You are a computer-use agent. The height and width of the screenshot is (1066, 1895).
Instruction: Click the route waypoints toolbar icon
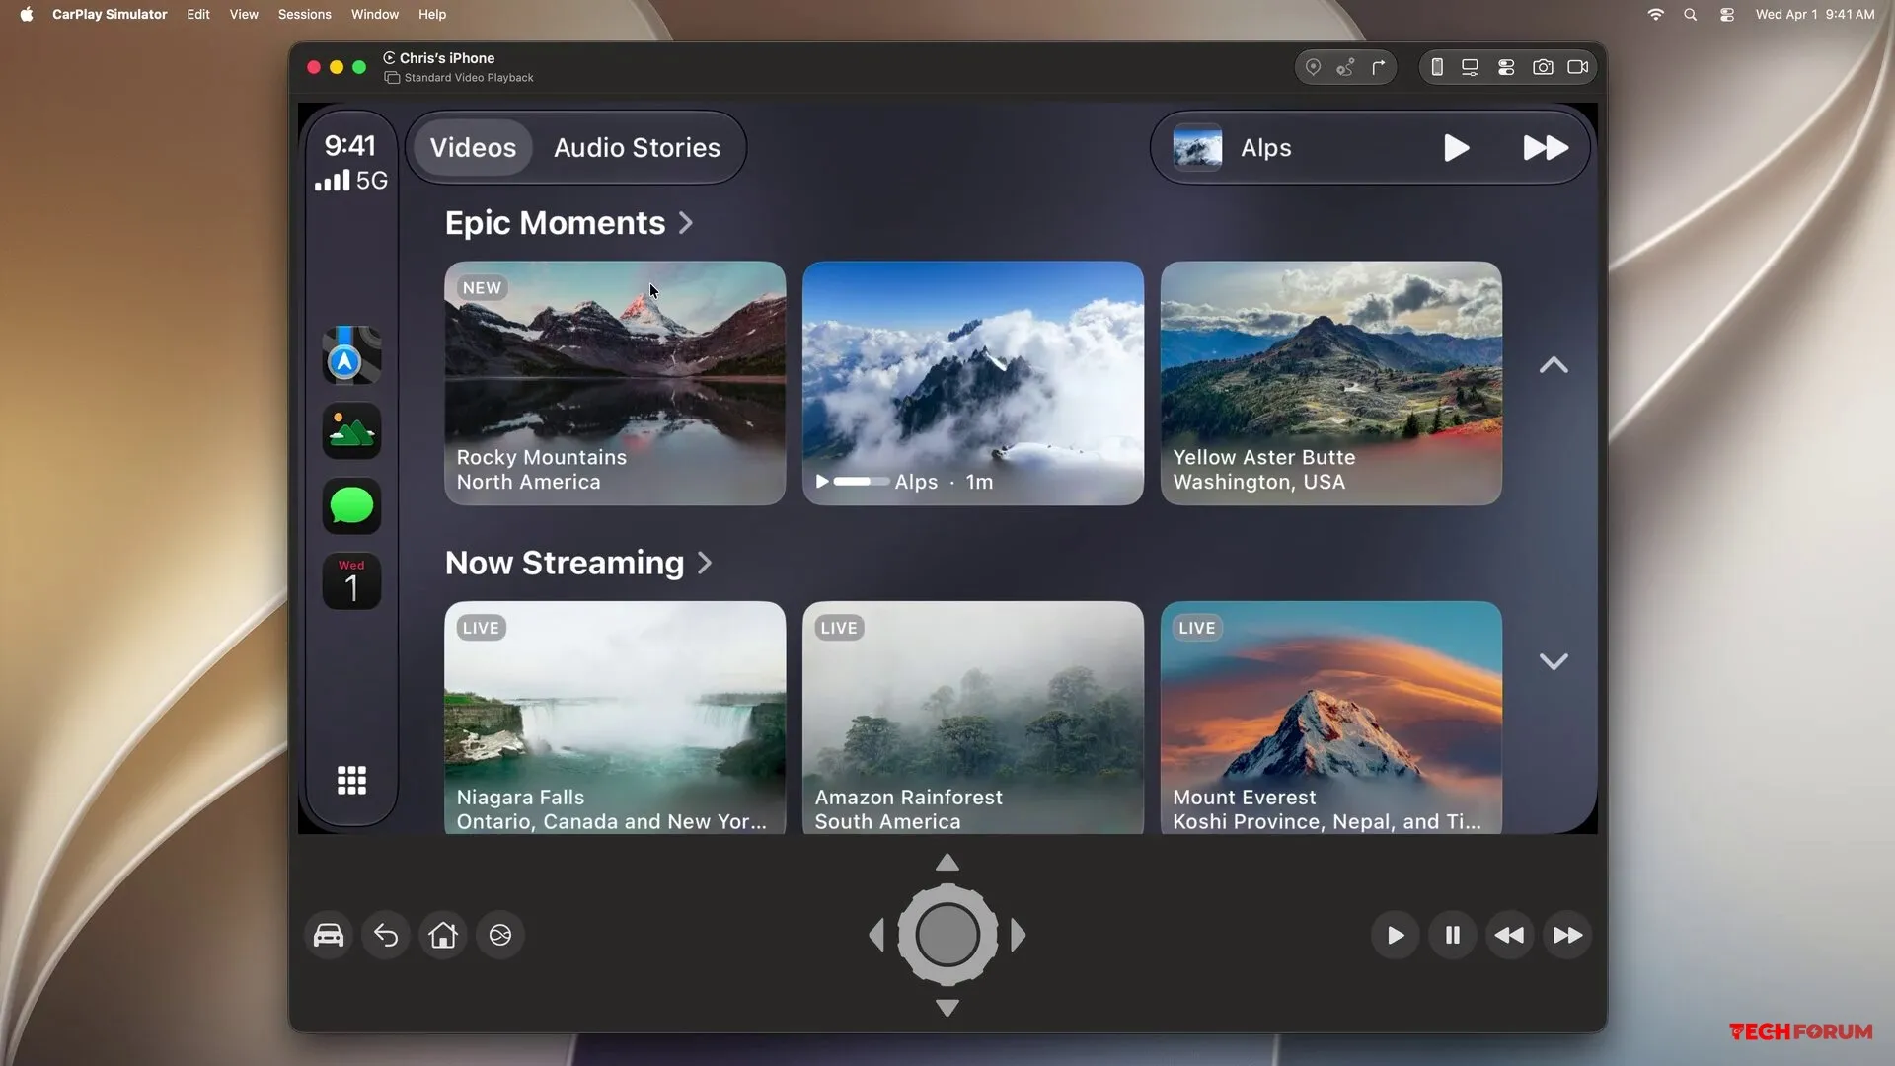click(x=1345, y=67)
